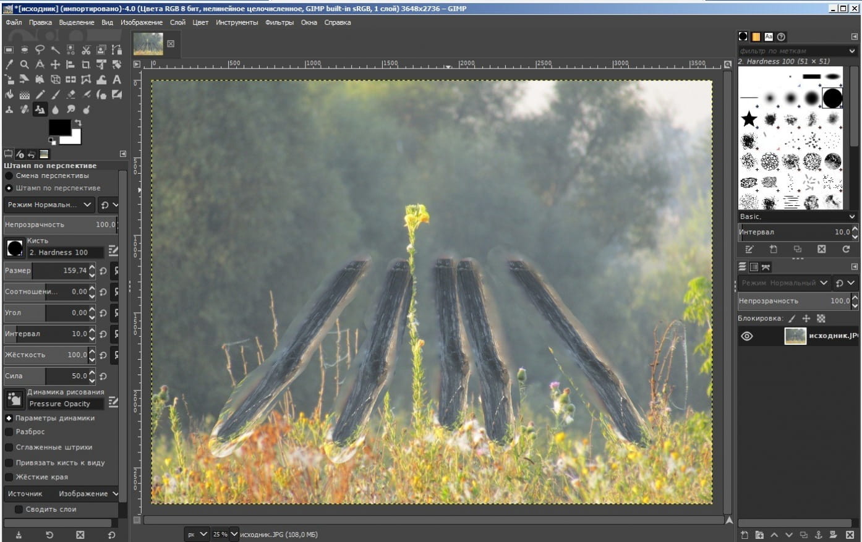The image size is (862, 542).
Task: Select the Crop tool
Action: [x=86, y=64]
